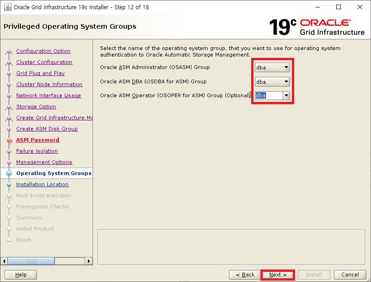This screenshot has width=371, height=282.
Task: Click the OSASM combo box showing dba
Action: point(272,68)
